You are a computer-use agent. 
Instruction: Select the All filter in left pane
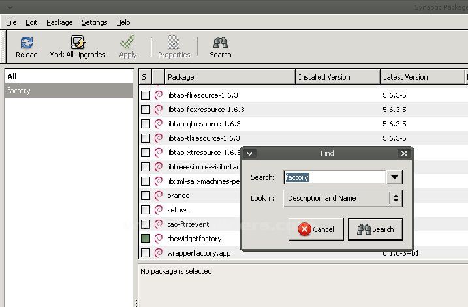point(69,76)
